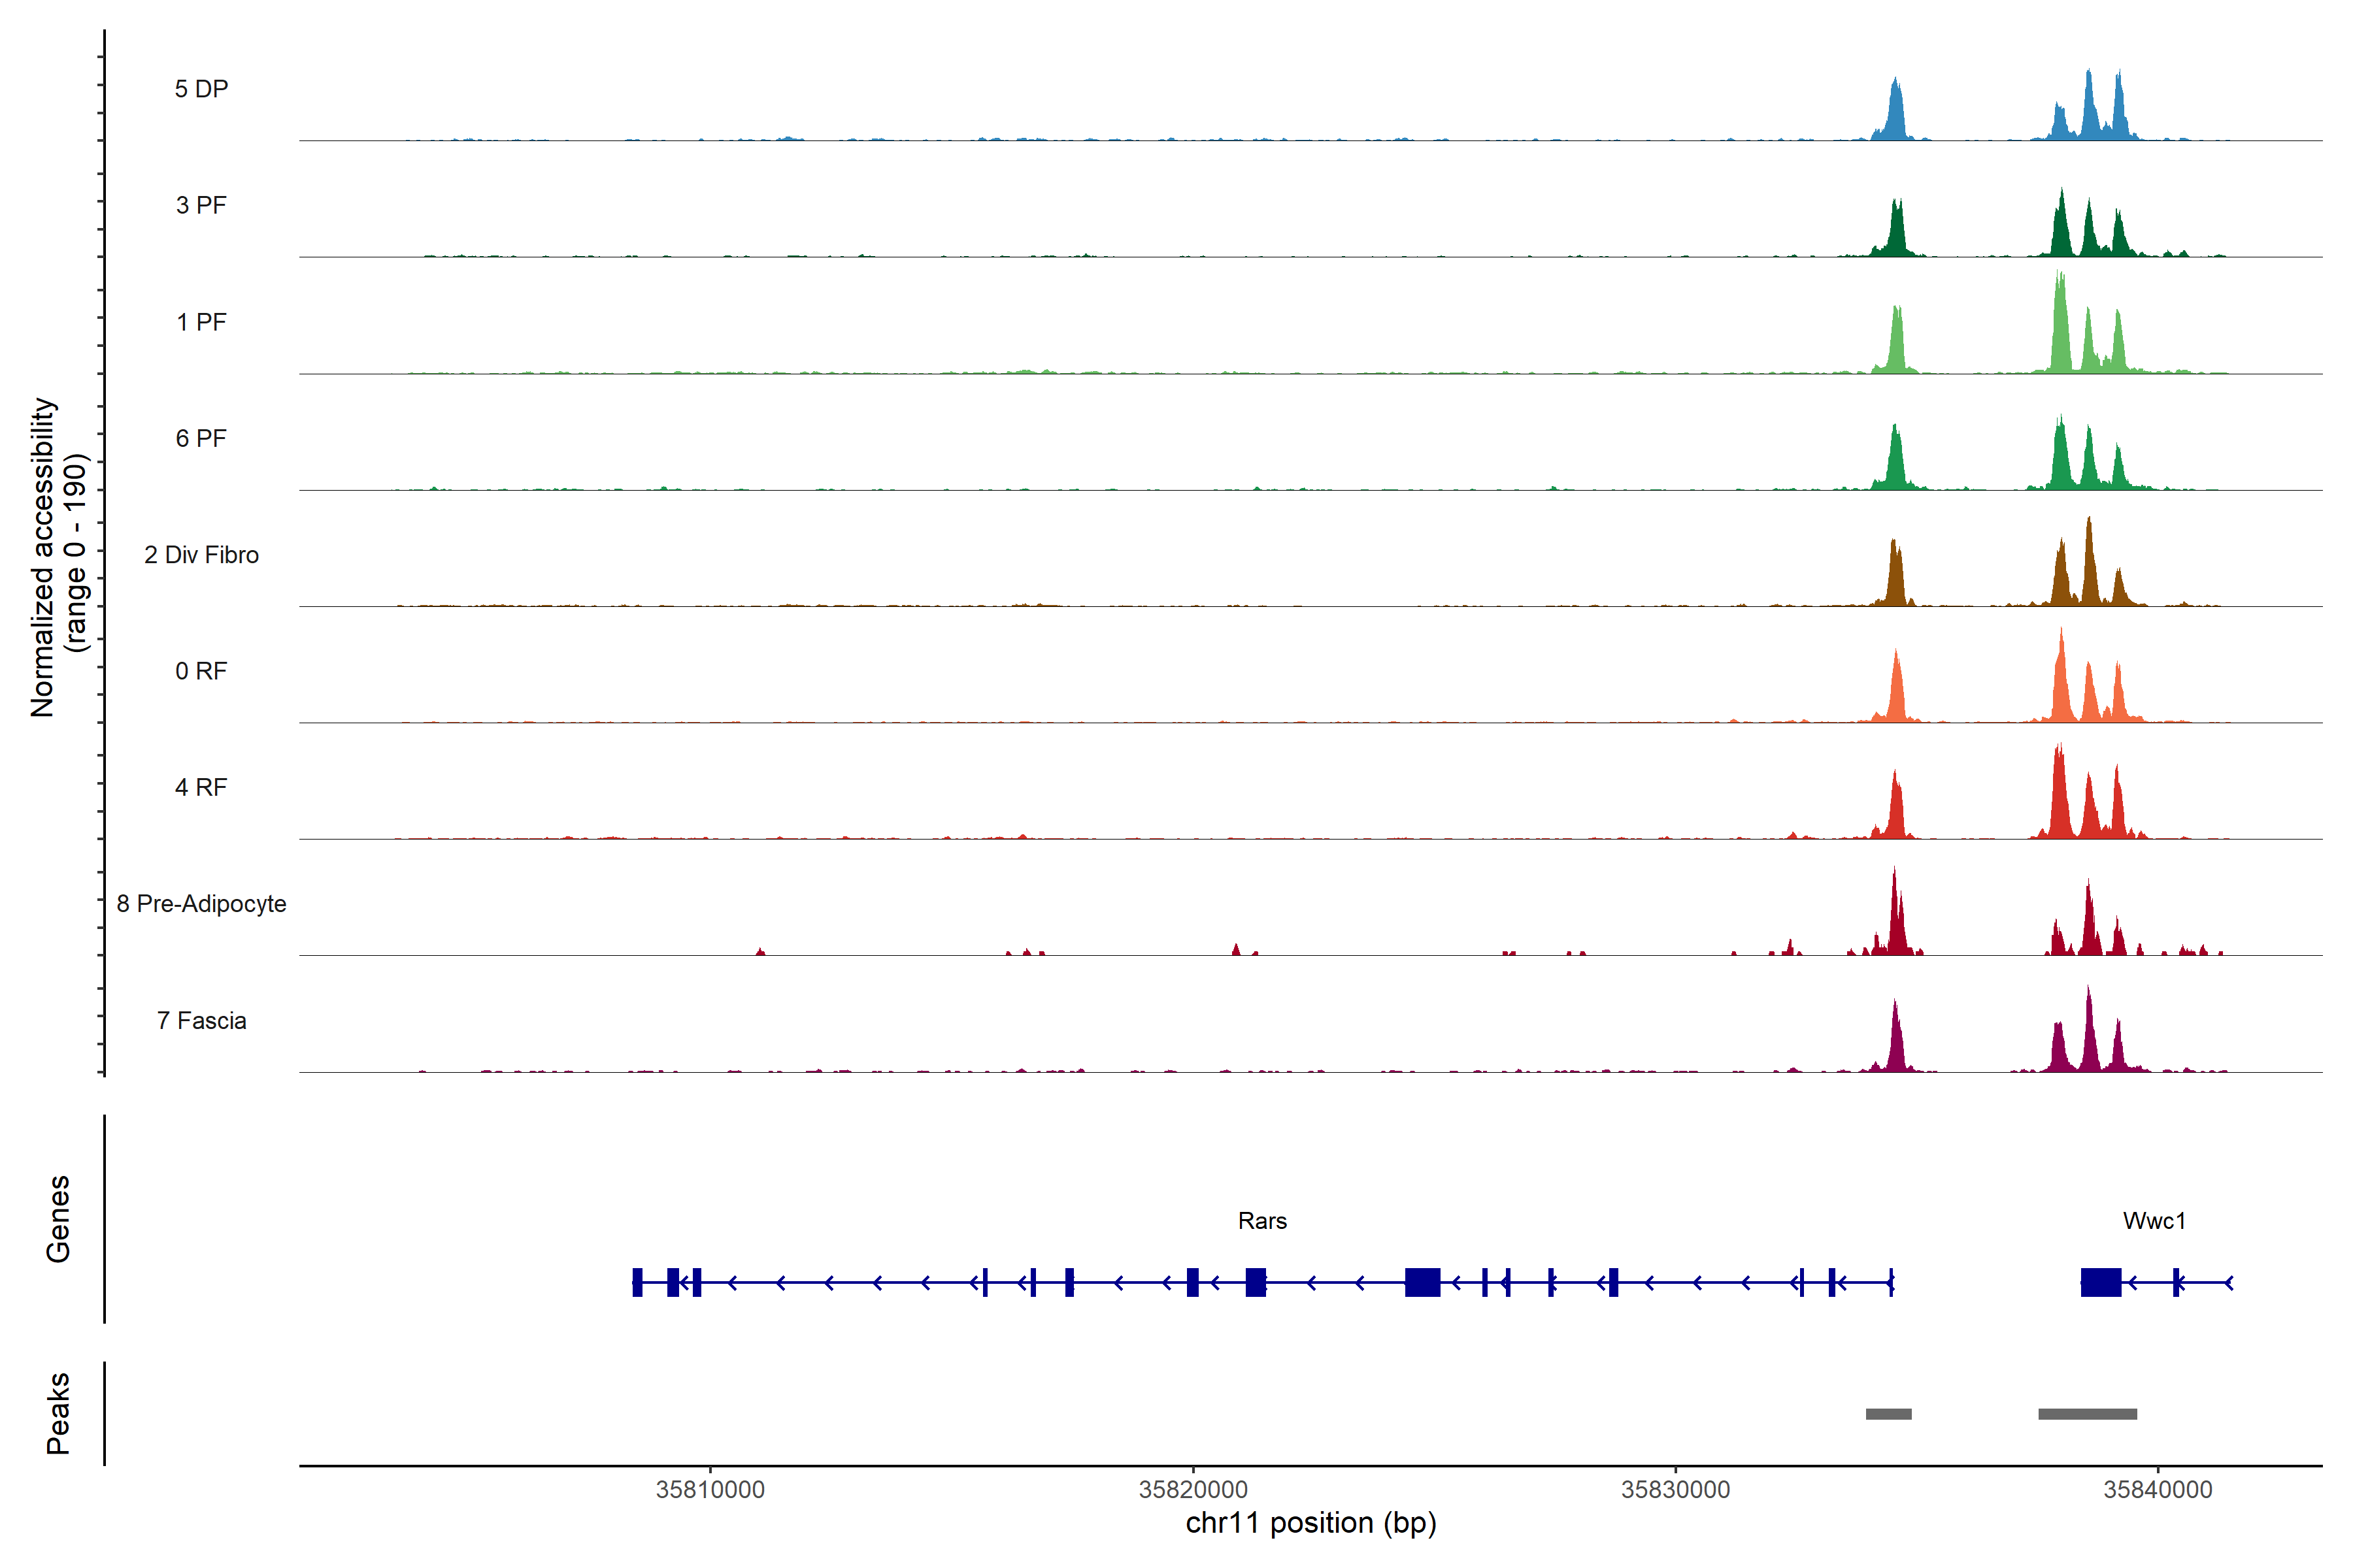Click the chr11 position axis title
The height and width of the screenshot is (1568, 2353).
pyautogui.click(x=1310, y=1523)
